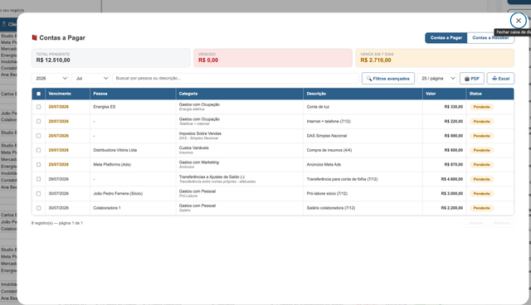Click the Valor column header
531x305 pixels.
click(x=431, y=94)
